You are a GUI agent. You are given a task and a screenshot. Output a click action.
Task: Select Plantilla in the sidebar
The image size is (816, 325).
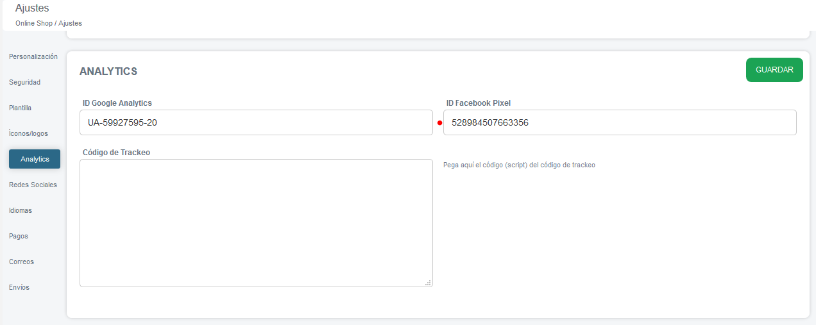[x=21, y=108]
